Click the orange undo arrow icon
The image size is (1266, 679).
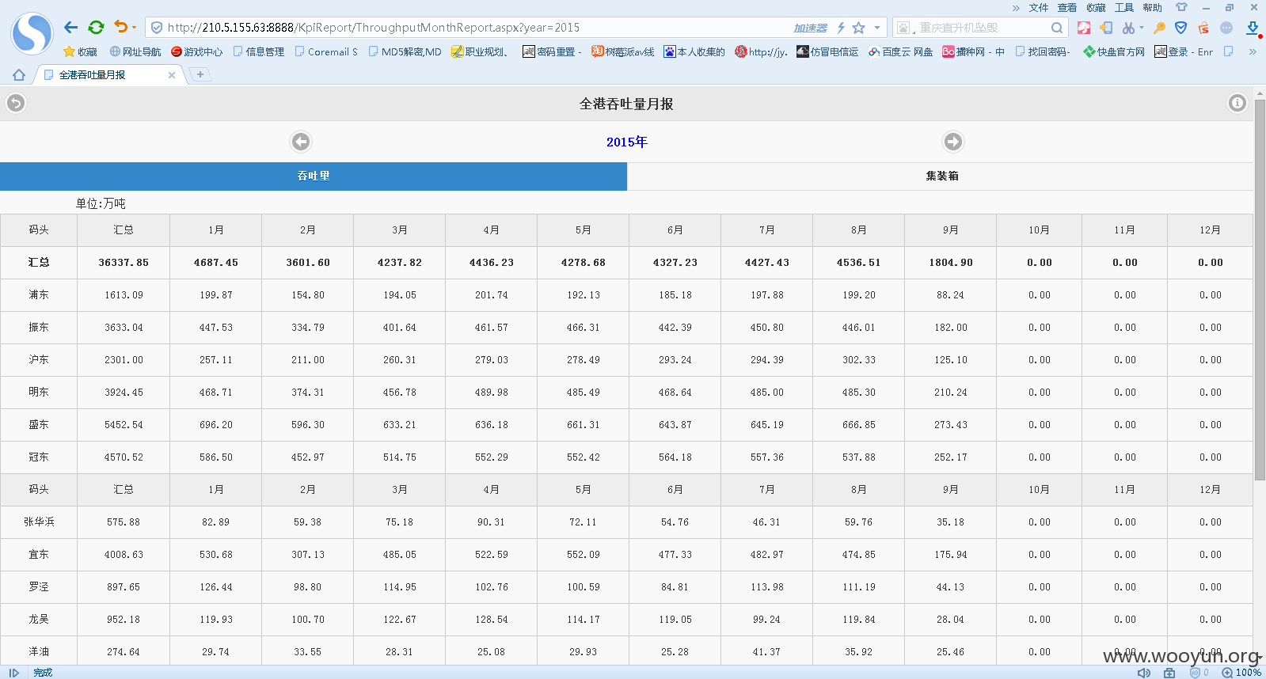pyautogui.click(x=120, y=26)
